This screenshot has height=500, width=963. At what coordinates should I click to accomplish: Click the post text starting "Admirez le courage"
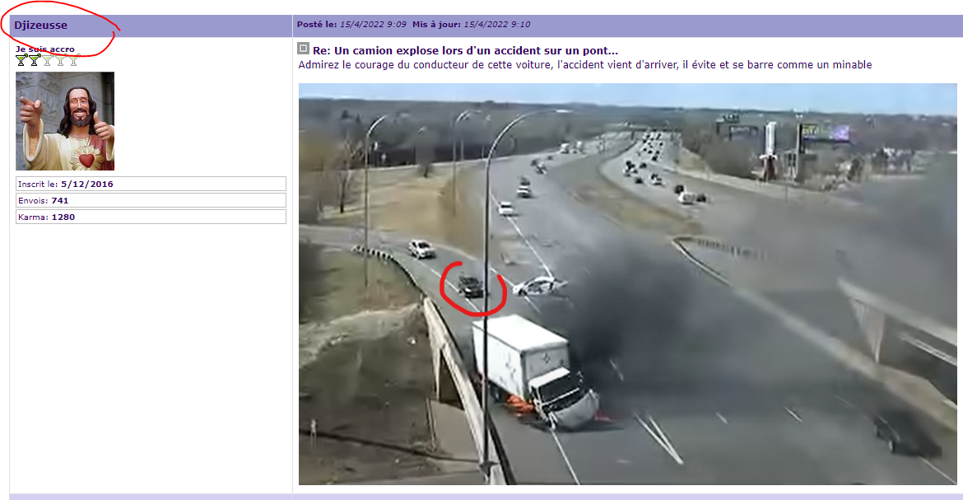pos(584,64)
